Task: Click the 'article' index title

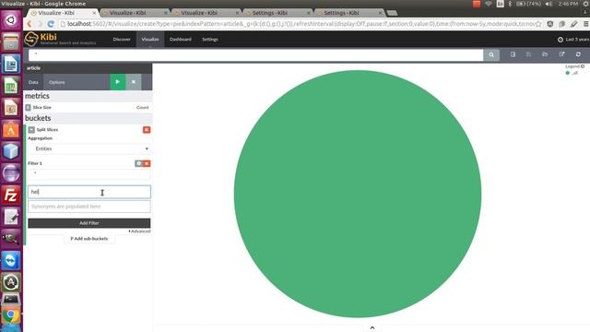Action: point(33,68)
